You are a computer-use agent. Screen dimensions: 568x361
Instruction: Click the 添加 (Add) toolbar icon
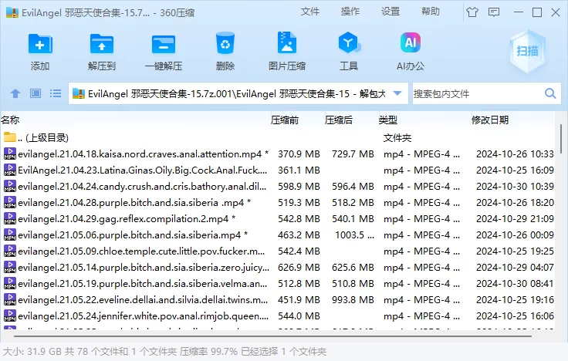point(40,44)
